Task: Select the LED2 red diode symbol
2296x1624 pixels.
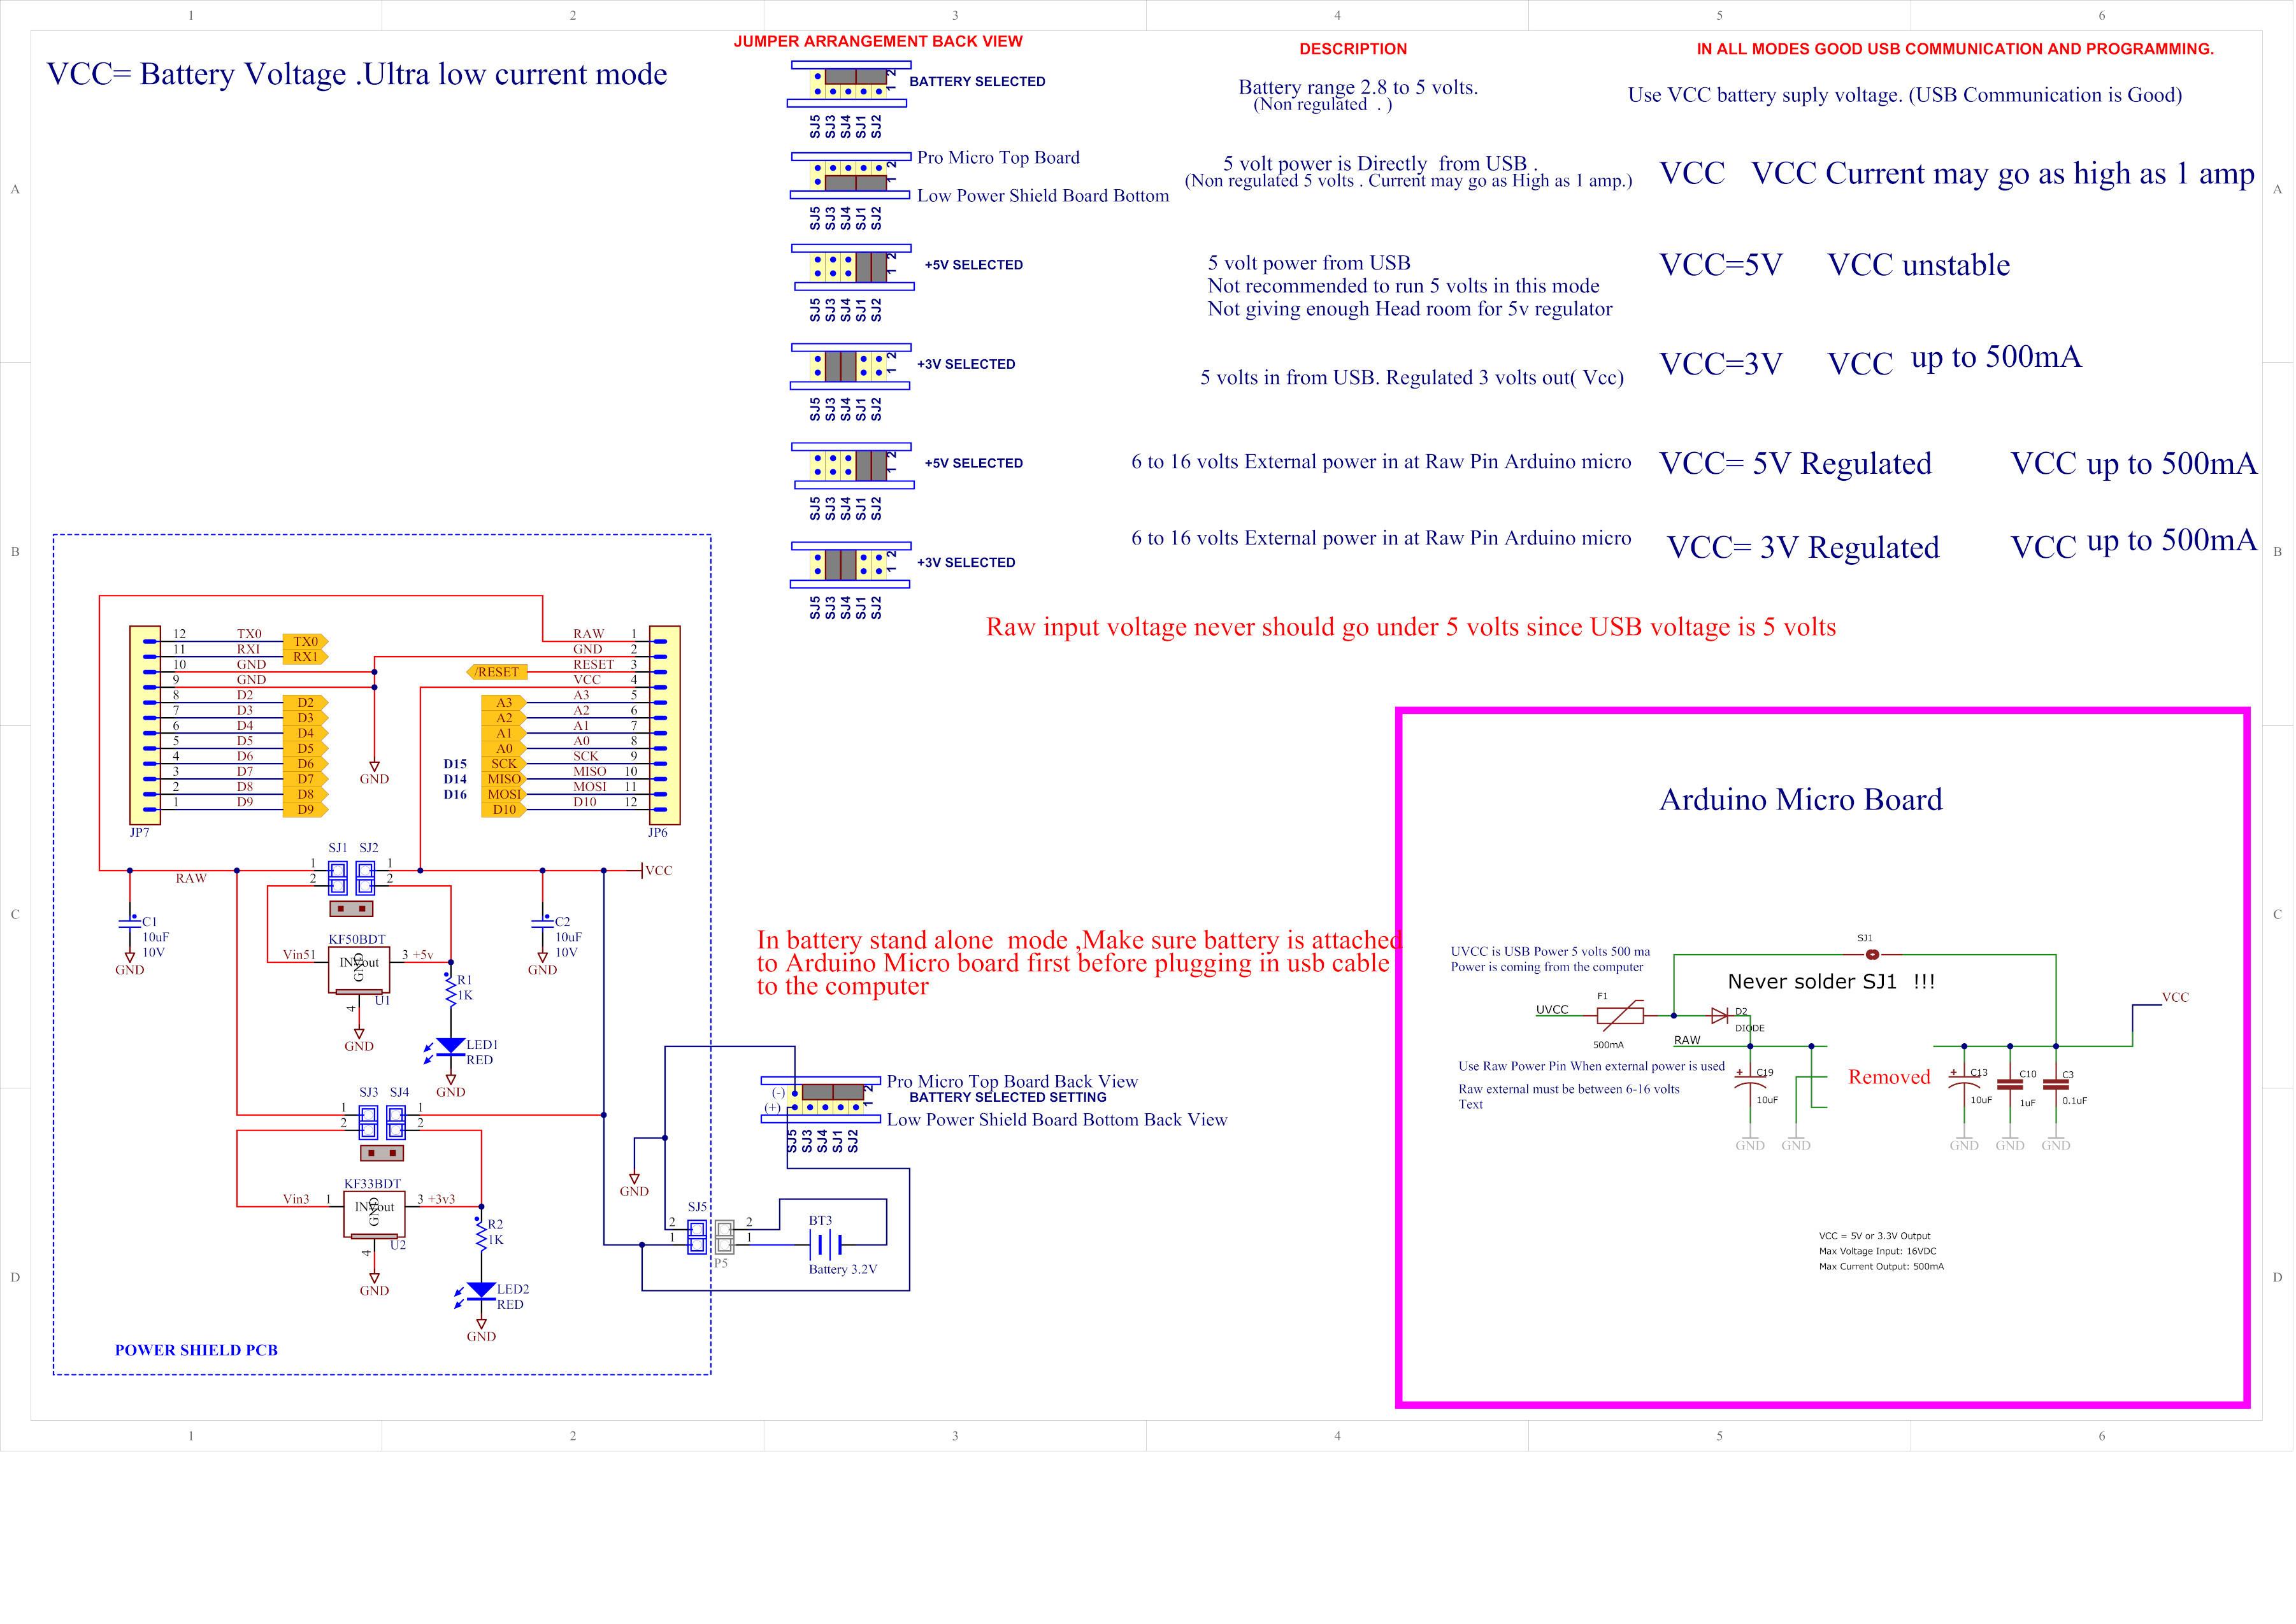Action: point(481,1293)
